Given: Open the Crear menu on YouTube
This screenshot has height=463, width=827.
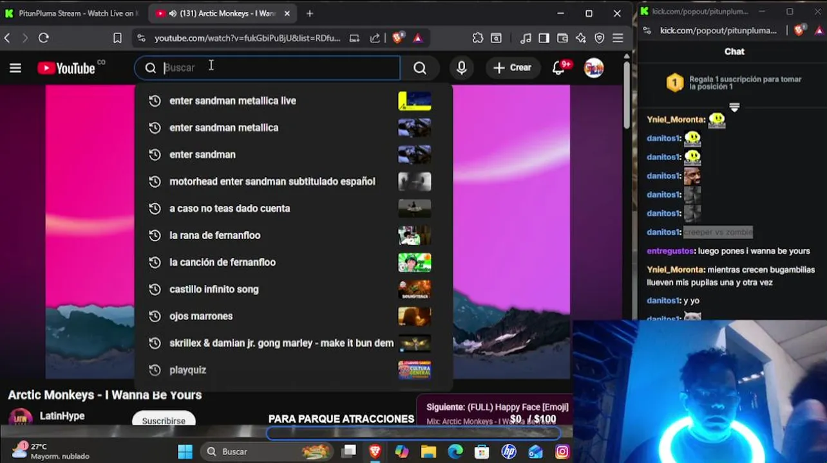Looking at the screenshot, I should (x=513, y=68).
